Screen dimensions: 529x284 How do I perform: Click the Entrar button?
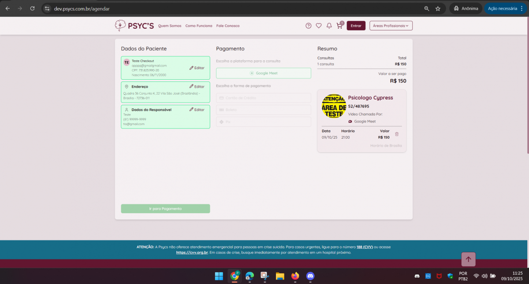pyautogui.click(x=356, y=26)
